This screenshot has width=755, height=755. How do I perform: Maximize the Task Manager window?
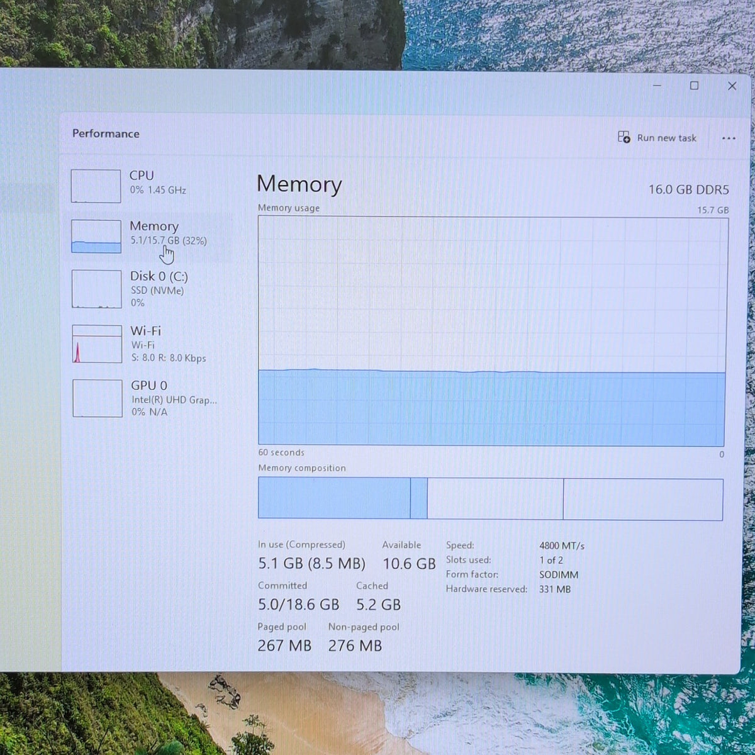[x=694, y=86]
